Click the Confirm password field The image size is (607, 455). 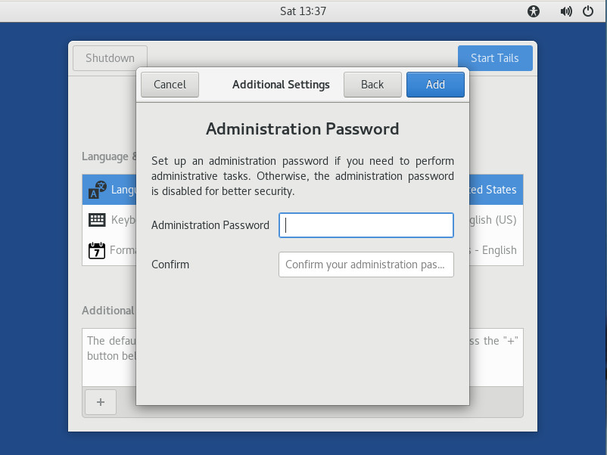click(366, 265)
